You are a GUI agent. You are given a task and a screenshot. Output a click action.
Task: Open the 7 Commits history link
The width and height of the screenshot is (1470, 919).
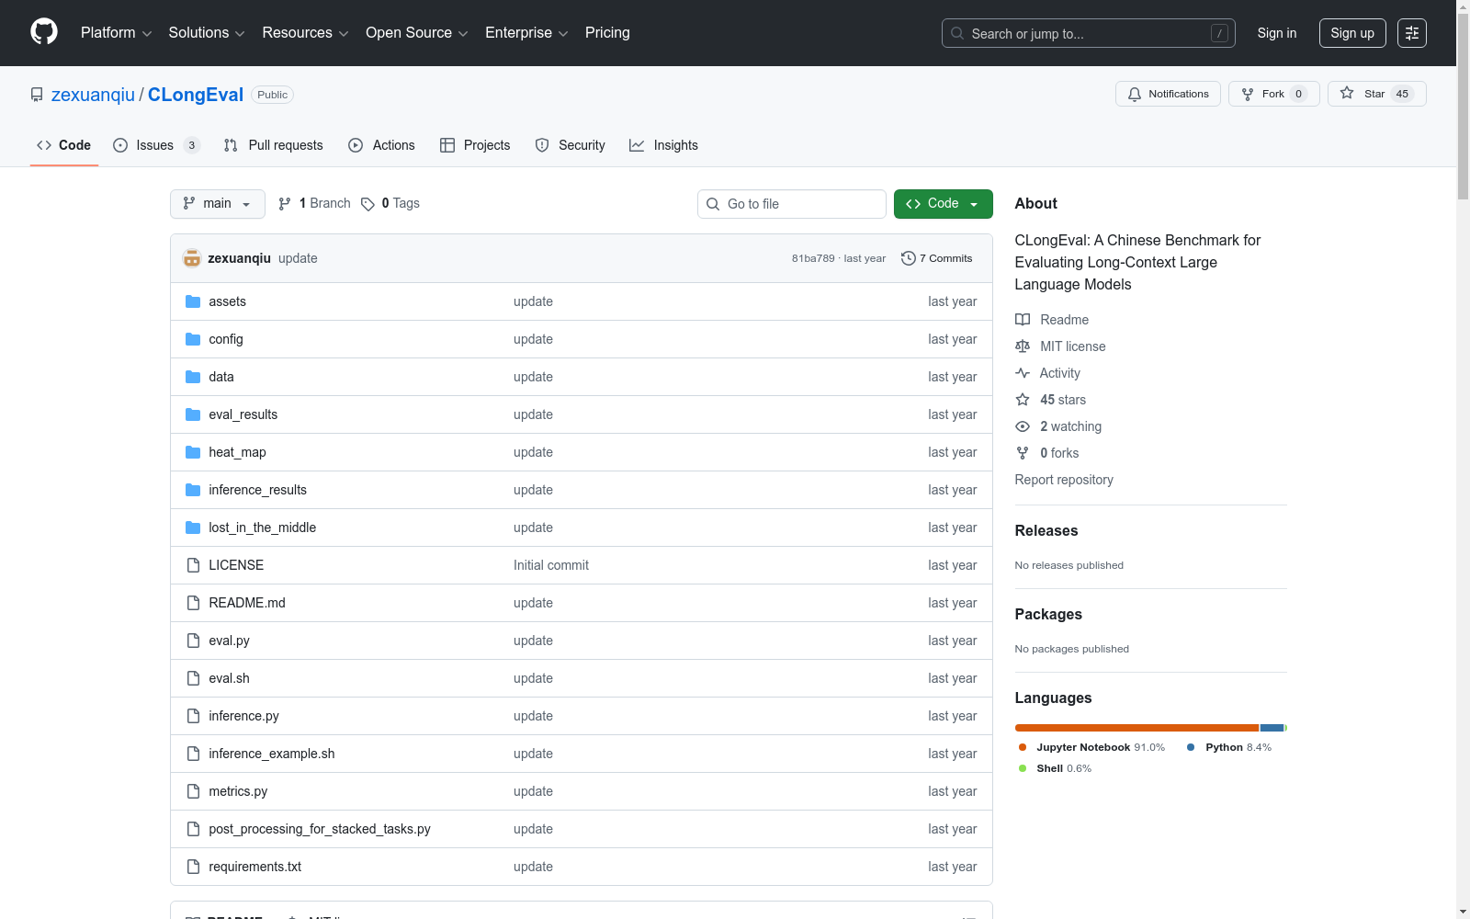tap(937, 258)
